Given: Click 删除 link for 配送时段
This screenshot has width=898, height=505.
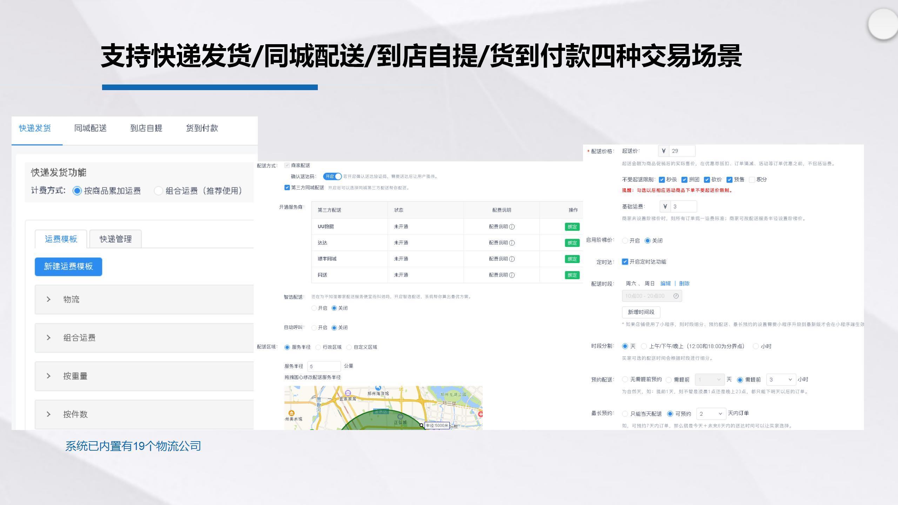Looking at the screenshot, I should (684, 284).
